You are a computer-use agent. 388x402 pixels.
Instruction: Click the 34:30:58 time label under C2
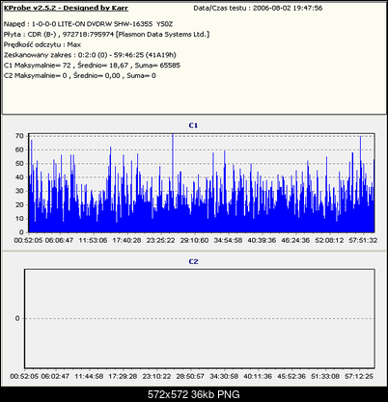224,376
